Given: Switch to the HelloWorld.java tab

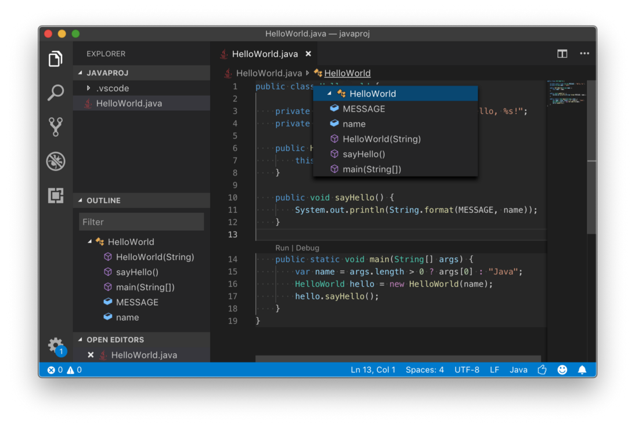Looking at the screenshot, I should click(265, 53).
